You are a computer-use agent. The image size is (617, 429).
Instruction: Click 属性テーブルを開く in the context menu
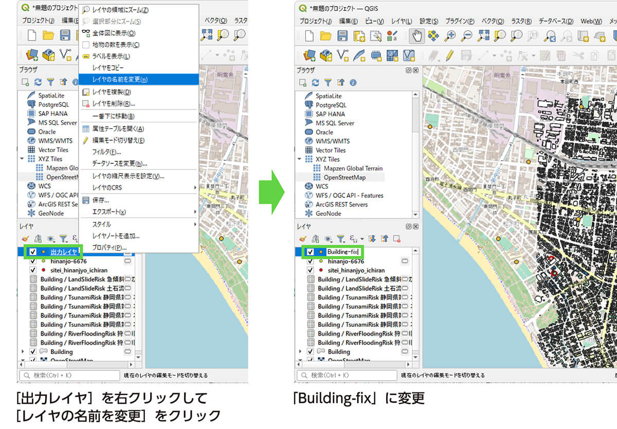click(118, 128)
